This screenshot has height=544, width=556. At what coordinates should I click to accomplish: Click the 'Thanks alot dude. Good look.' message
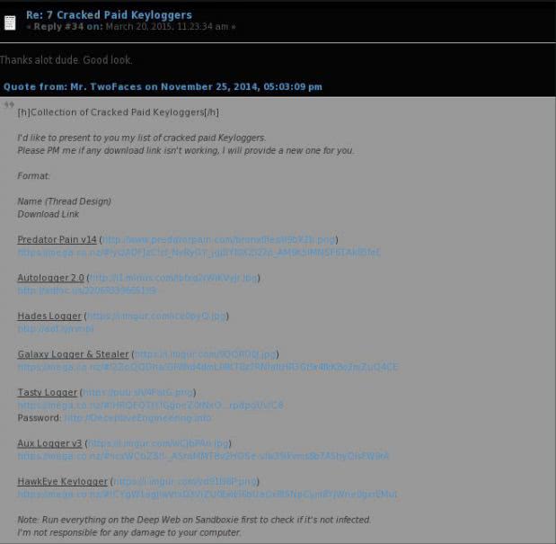[66, 60]
